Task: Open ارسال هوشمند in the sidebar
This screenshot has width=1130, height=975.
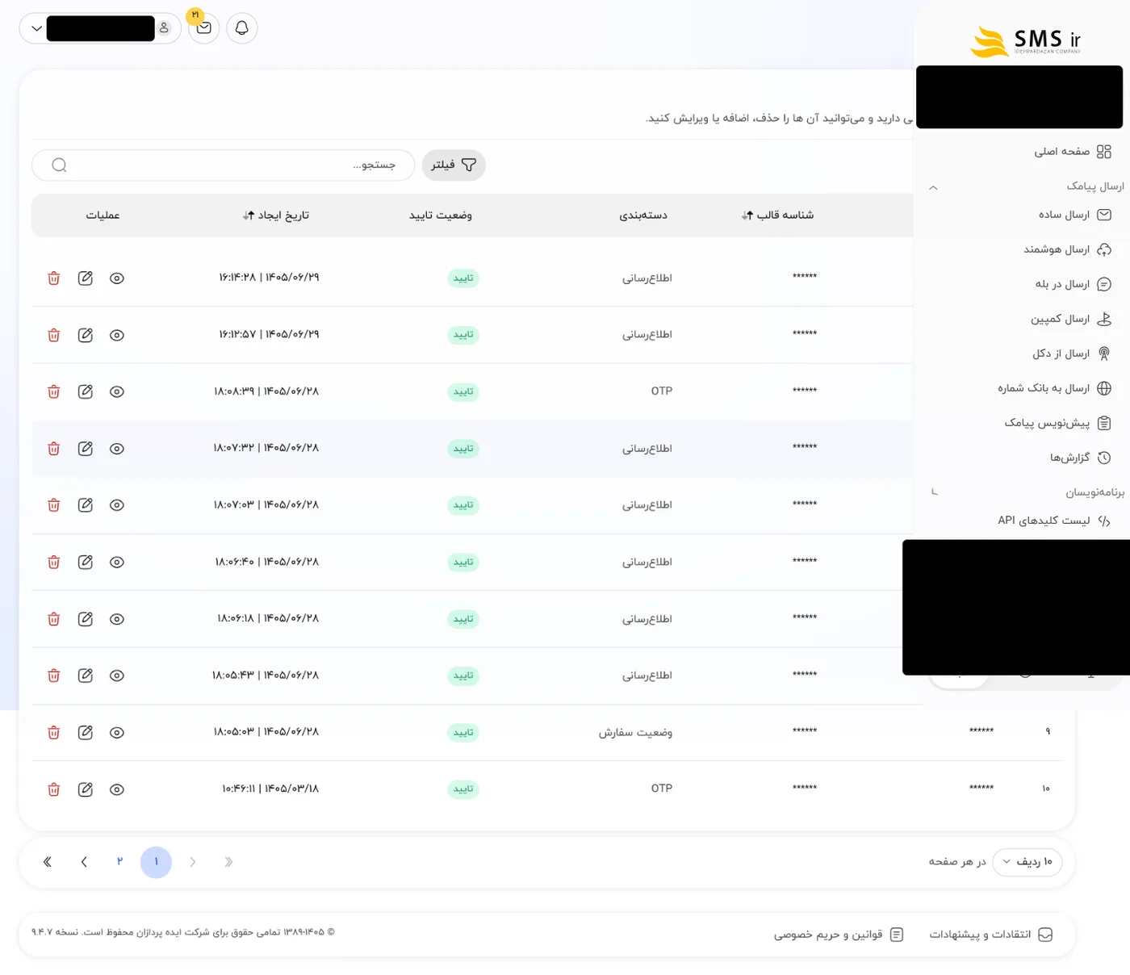Action: 1068,249
